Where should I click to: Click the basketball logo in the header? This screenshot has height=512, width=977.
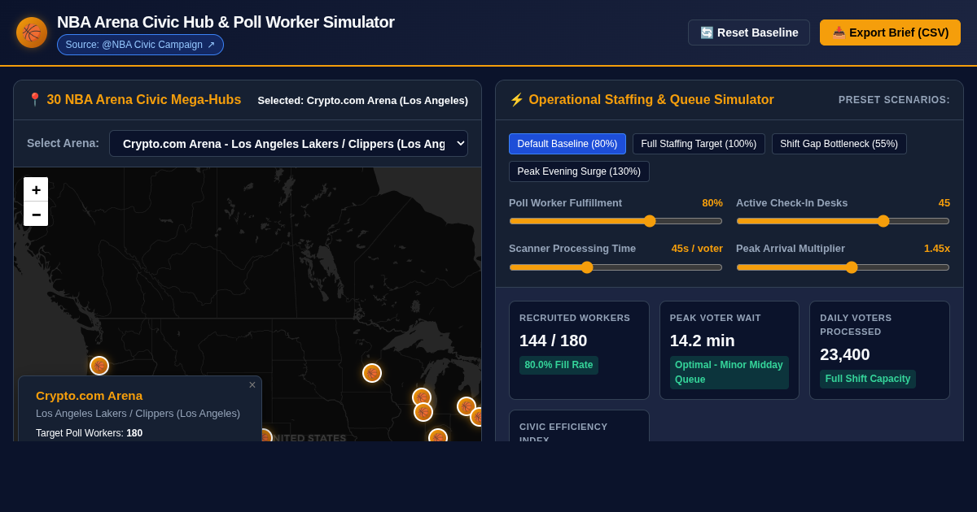click(32, 33)
